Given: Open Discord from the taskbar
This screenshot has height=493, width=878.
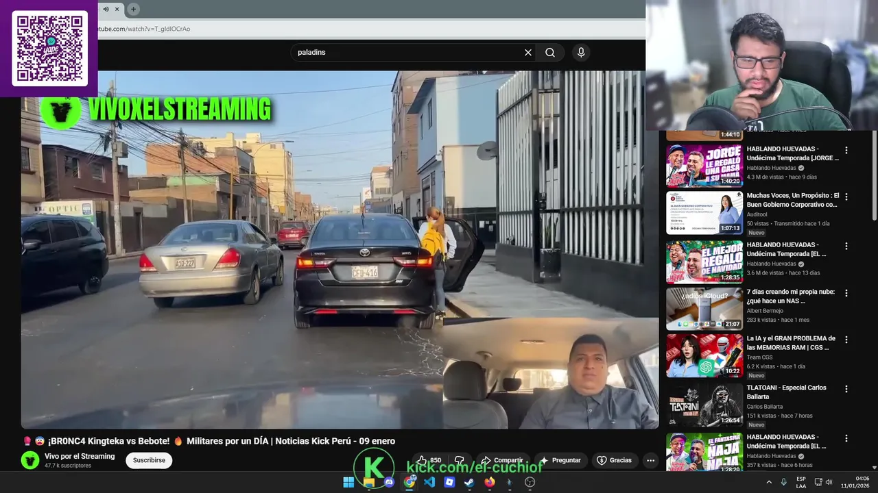Looking at the screenshot, I should (389, 482).
